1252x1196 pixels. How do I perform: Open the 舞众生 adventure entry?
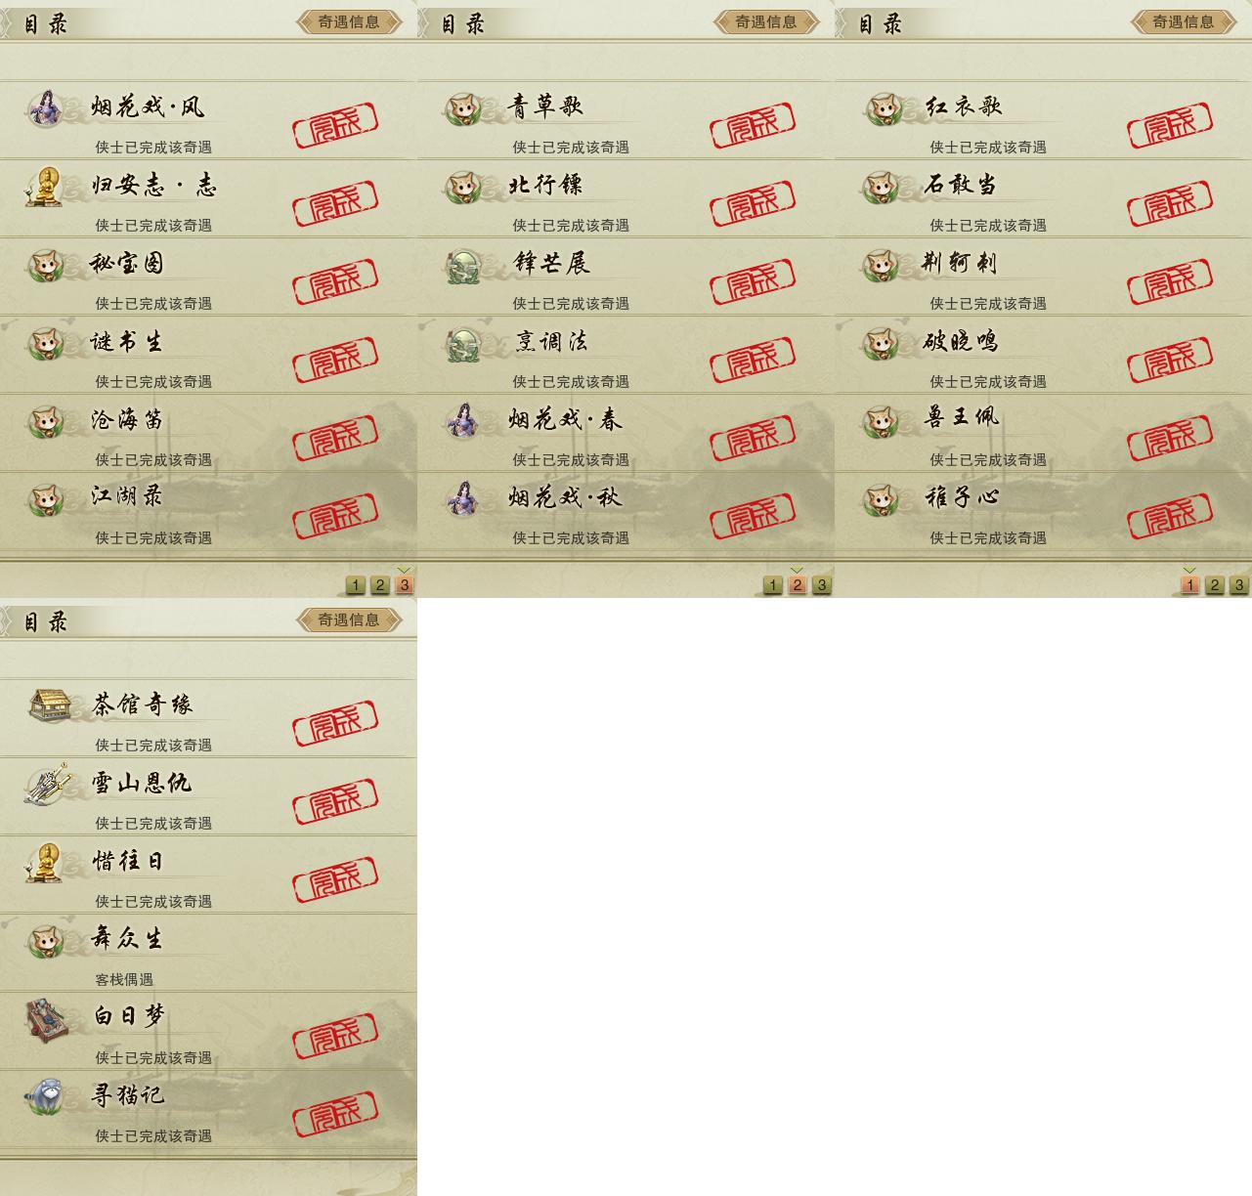click(x=208, y=953)
